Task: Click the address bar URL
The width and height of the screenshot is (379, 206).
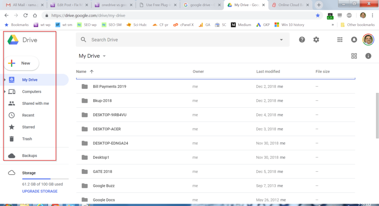Action: click(x=88, y=16)
